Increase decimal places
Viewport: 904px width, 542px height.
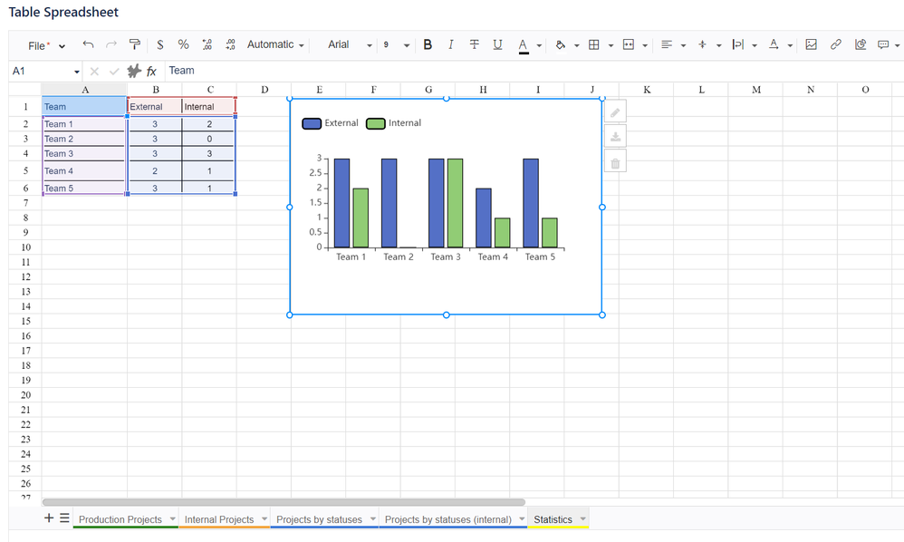[x=231, y=44]
